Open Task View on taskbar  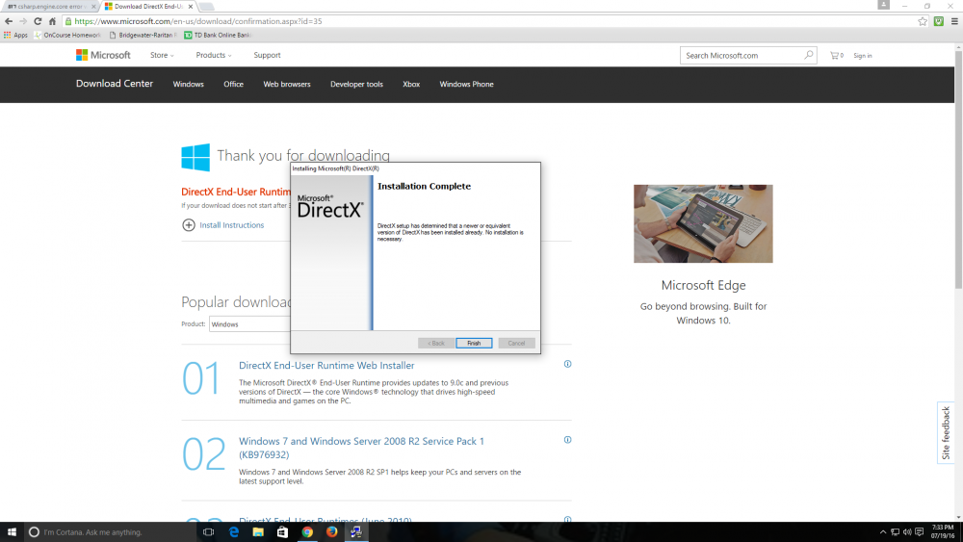(x=209, y=532)
